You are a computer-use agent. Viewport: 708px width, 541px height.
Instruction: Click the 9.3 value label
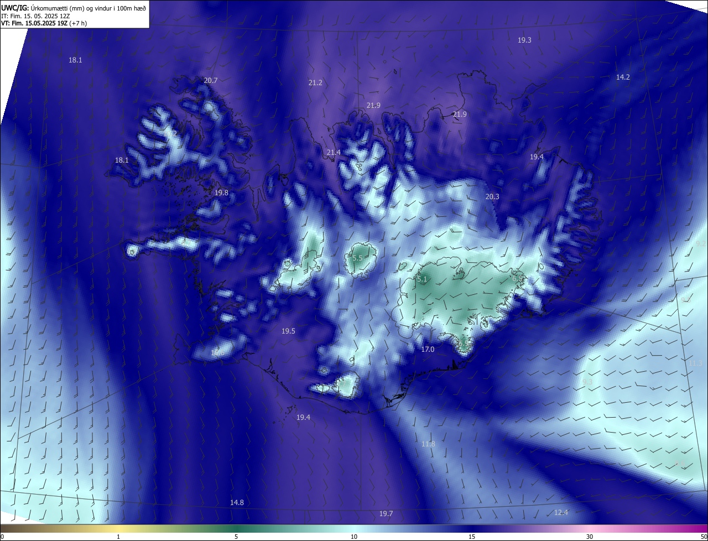pyautogui.click(x=587, y=382)
